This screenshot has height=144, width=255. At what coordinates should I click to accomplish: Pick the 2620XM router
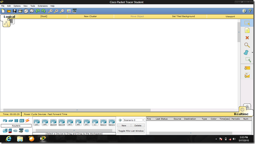click(53, 123)
